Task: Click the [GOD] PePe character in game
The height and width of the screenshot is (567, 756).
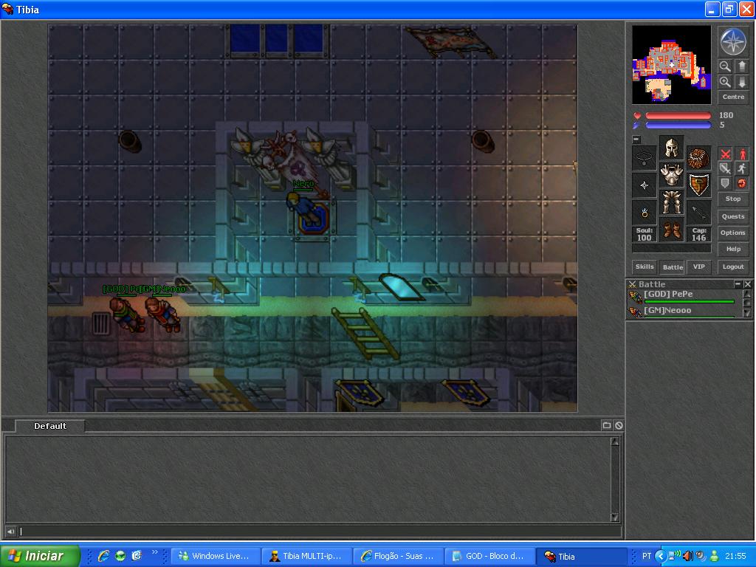Action: click(127, 314)
